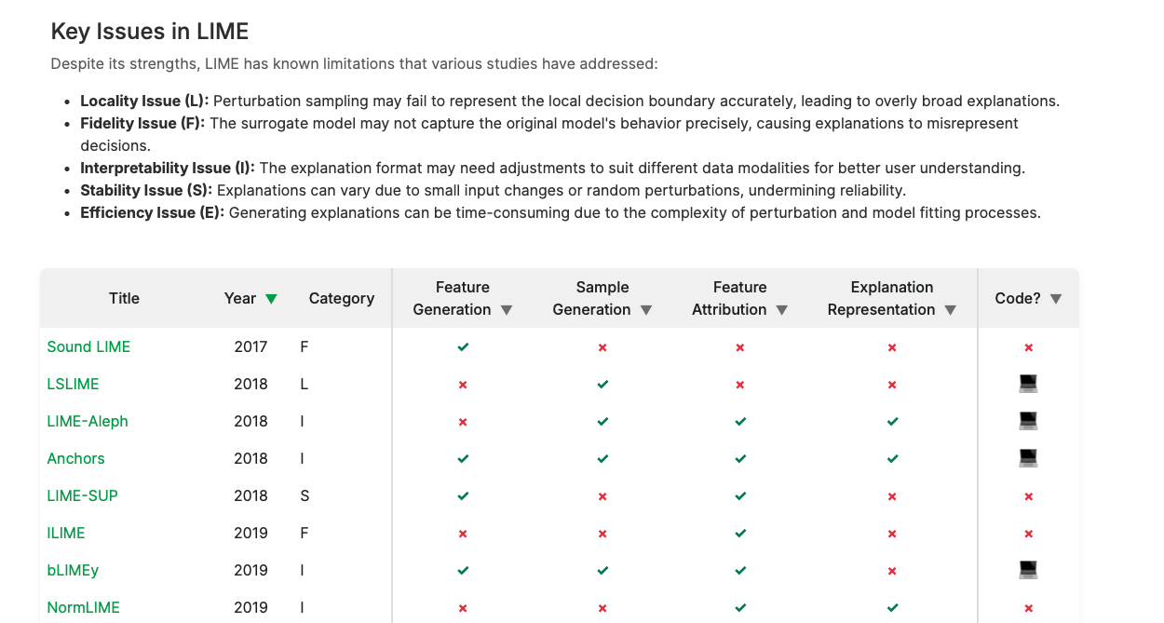Open the LSLIME code laptop icon
The image size is (1164, 623).
pos(1028,384)
